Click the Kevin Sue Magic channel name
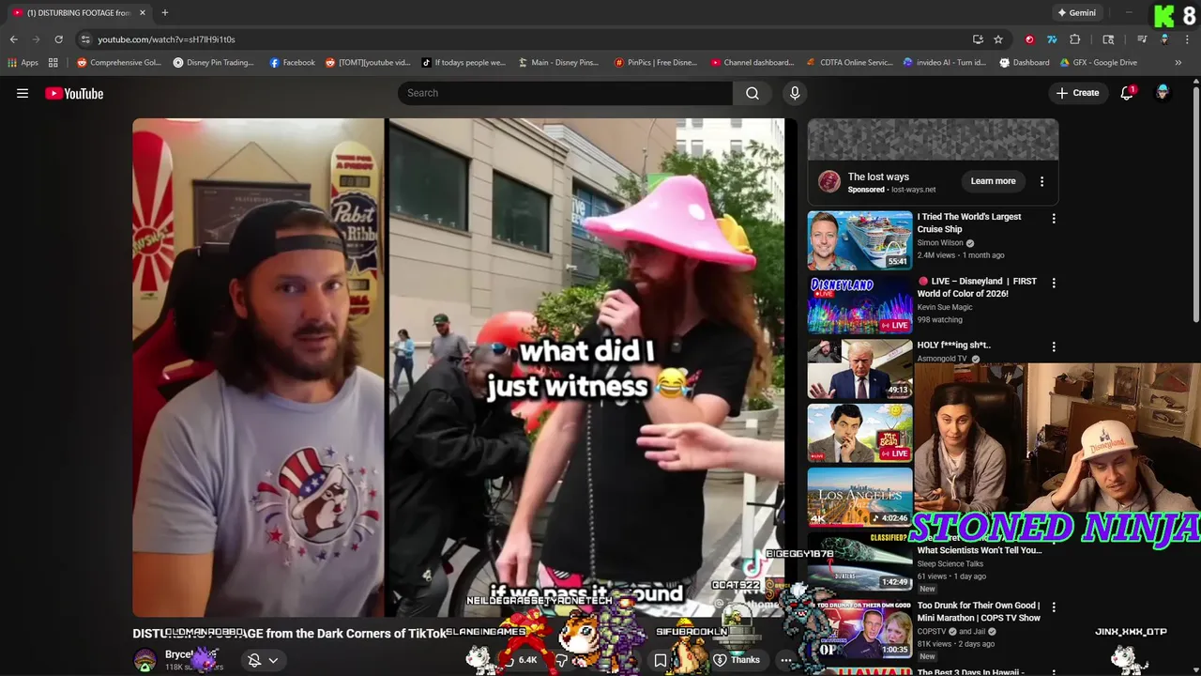This screenshot has width=1201, height=676. coord(945,307)
